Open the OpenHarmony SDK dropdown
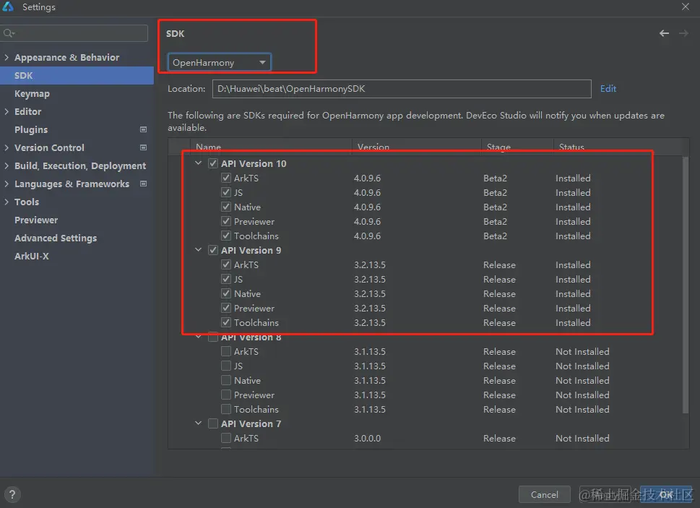The height and width of the screenshot is (508, 700). (x=220, y=63)
